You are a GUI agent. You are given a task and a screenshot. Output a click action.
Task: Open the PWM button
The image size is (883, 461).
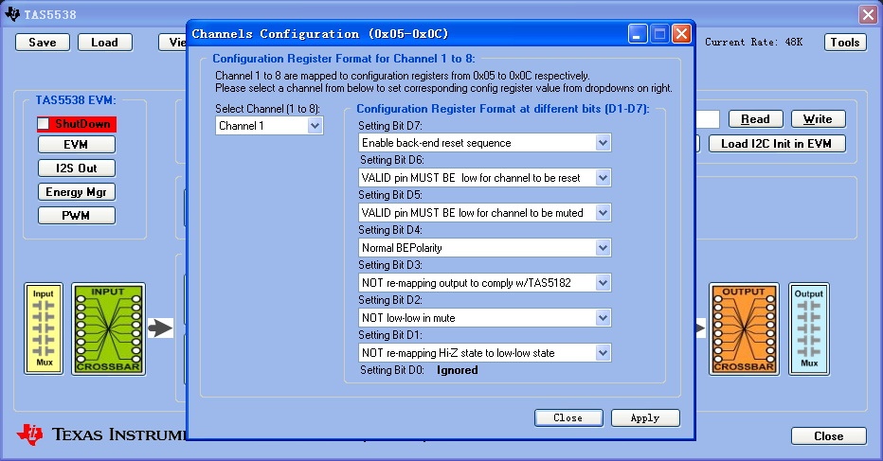point(77,216)
